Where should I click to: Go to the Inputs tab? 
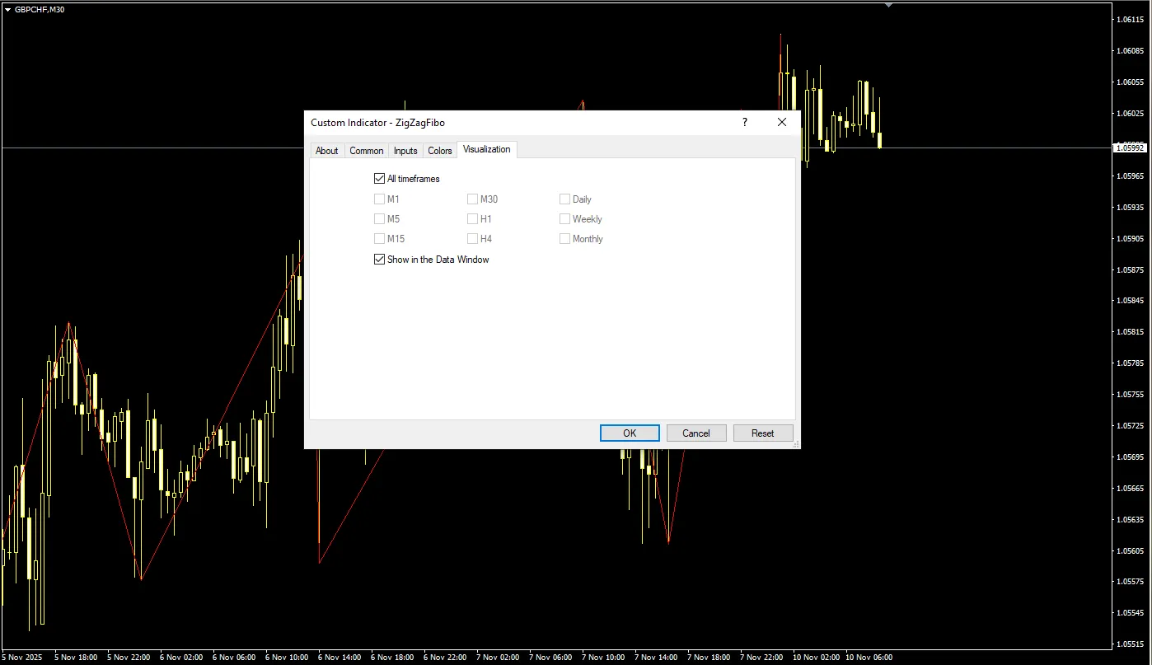click(405, 151)
